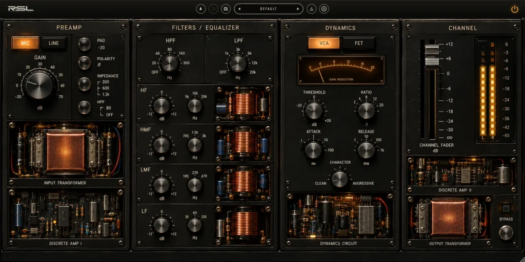Click the preamp GAIN knob
This screenshot has width=525, height=262.
(39, 85)
